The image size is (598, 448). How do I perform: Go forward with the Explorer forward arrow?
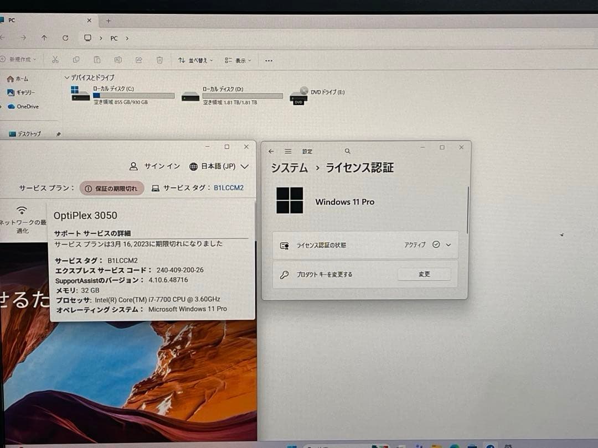(23, 38)
